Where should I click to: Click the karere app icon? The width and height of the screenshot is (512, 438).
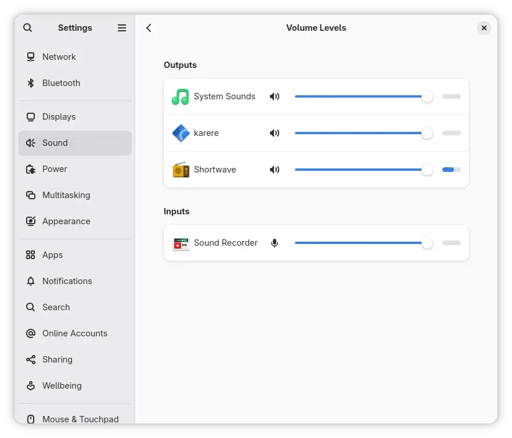(x=181, y=133)
